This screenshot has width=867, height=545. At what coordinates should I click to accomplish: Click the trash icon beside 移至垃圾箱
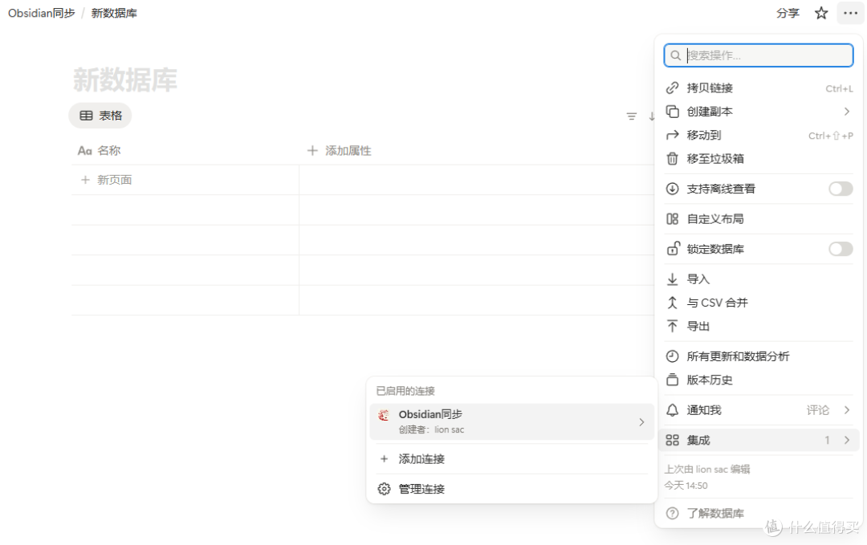(x=673, y=159)
